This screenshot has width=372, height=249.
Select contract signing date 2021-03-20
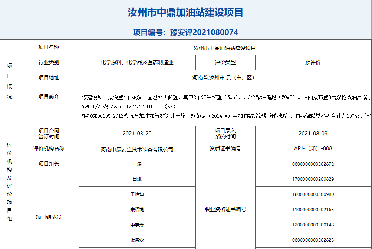137,134
